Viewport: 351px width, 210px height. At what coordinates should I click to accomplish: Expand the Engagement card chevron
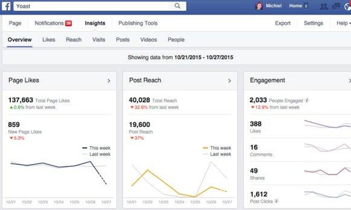(350, 81)
